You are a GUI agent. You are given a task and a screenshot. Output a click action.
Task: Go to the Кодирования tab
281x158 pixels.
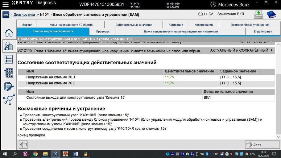tap(204, 25)
